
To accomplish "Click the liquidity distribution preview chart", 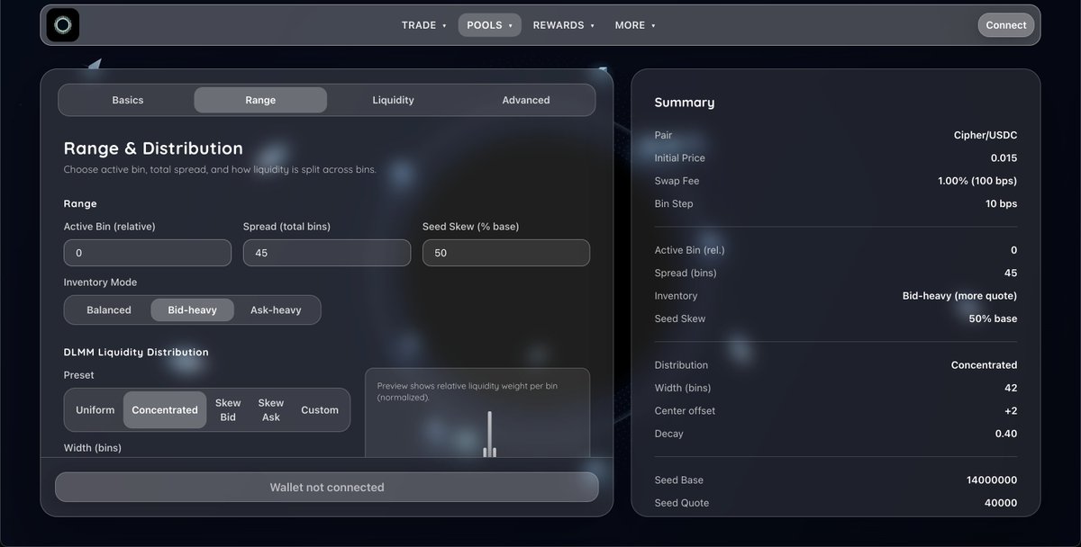I will [x=477, y=413].
